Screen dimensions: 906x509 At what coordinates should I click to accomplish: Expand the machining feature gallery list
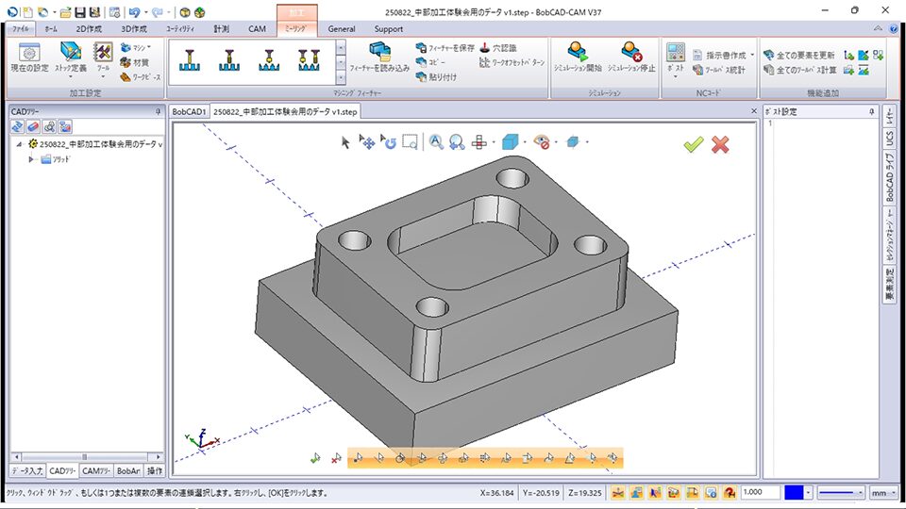pos(341,76)
